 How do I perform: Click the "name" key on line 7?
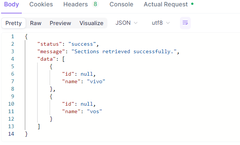tap(71, 82)
